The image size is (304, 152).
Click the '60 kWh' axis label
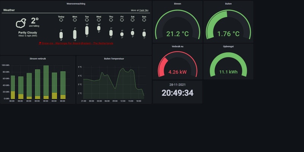(x=6, y=79)
